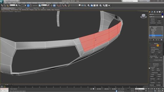164x92 pixels.
Task: Open the selection filter dropdown in toolbar
Action: click(12, 5)
